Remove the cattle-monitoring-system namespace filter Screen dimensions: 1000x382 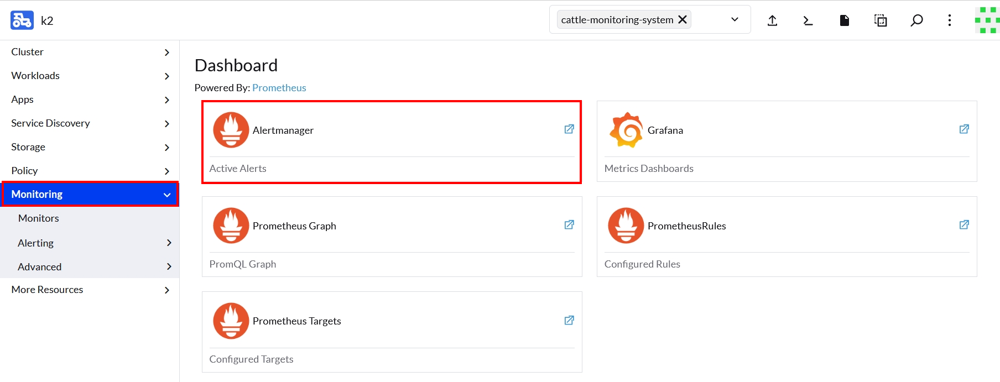[x=683, y=19]
